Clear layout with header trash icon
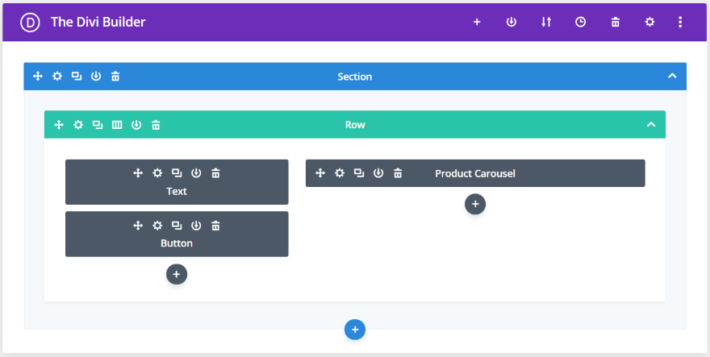This screenshot has height=357, width=710. click(616, 23)
